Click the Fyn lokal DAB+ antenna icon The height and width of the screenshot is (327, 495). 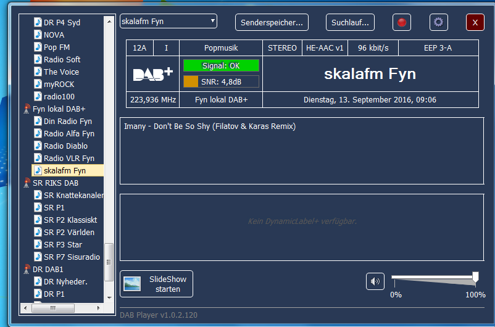coord(27,109)
